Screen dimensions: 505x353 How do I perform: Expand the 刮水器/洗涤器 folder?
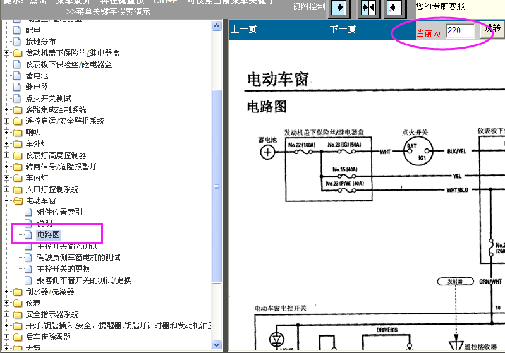pyautogui.click(x=6, y=292)
